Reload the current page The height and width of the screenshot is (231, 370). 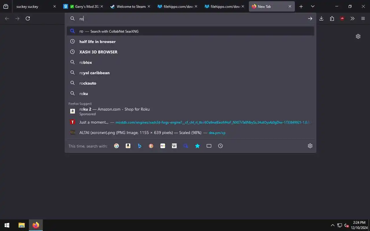[x=28, y=18]
